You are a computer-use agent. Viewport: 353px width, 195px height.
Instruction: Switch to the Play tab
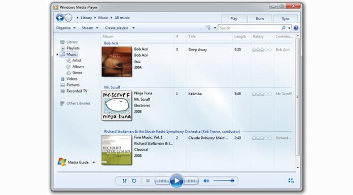pyautogui.click(x=234, y=19)
